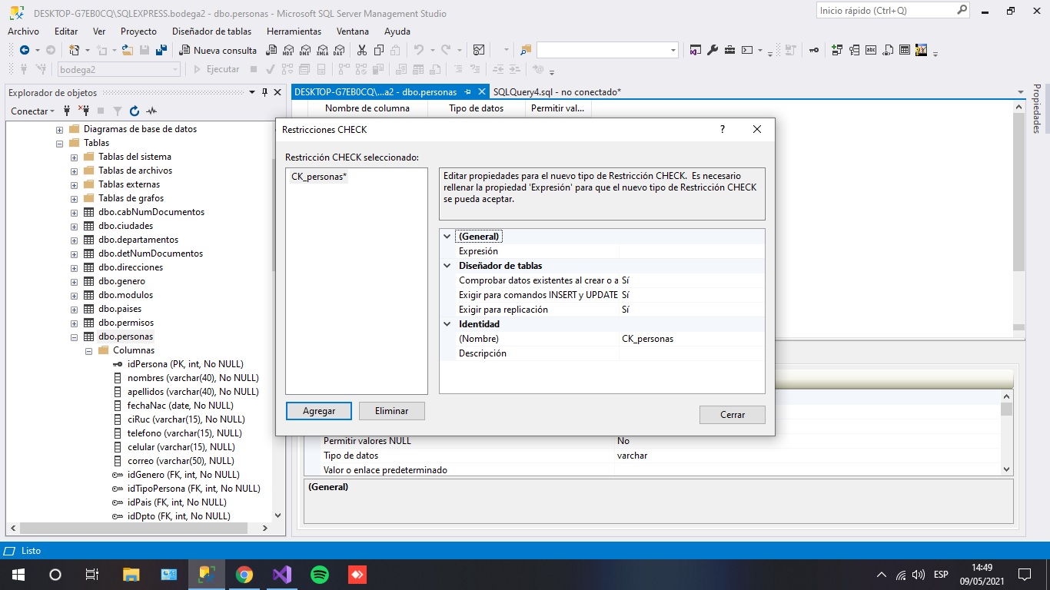Click the Descripción property row
Image resolution: width=1050 pixels, height=590 pixels.
602,353
